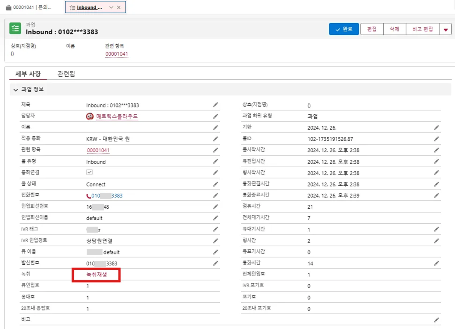The height and width of the screenshot is (329, 455).
Task: Switch to the 관련됨 tab
Action: 65,73
